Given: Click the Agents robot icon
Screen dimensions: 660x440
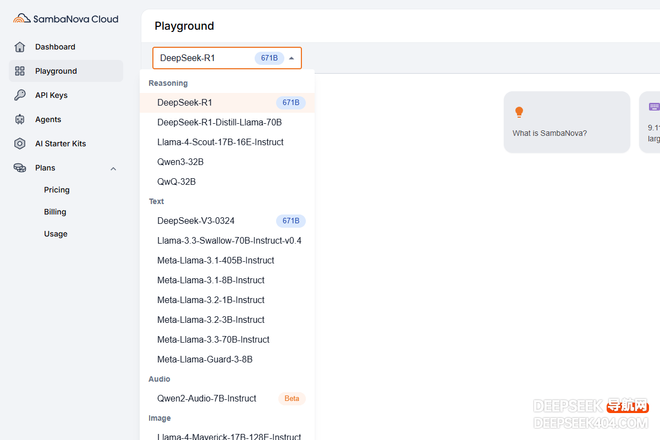Looking at the screenshot, I should [20, 119].
